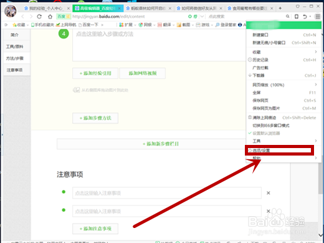Select 清除上网痕迹 menu item
The image size is (324, 243).
pyautogui.click(x=283, y=117)
